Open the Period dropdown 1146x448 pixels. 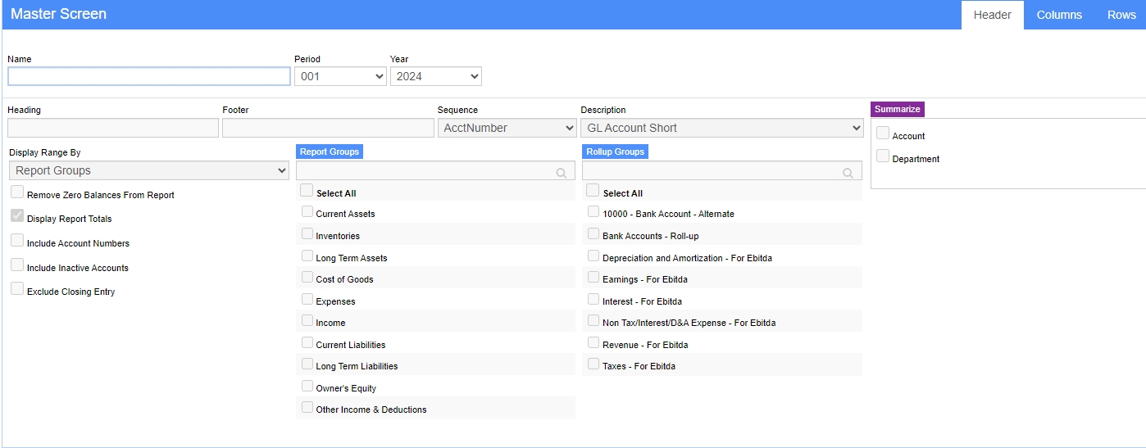click(340, 76)
